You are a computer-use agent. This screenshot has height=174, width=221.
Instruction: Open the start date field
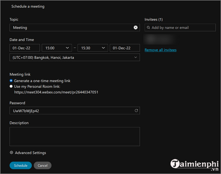pos(25,48)
